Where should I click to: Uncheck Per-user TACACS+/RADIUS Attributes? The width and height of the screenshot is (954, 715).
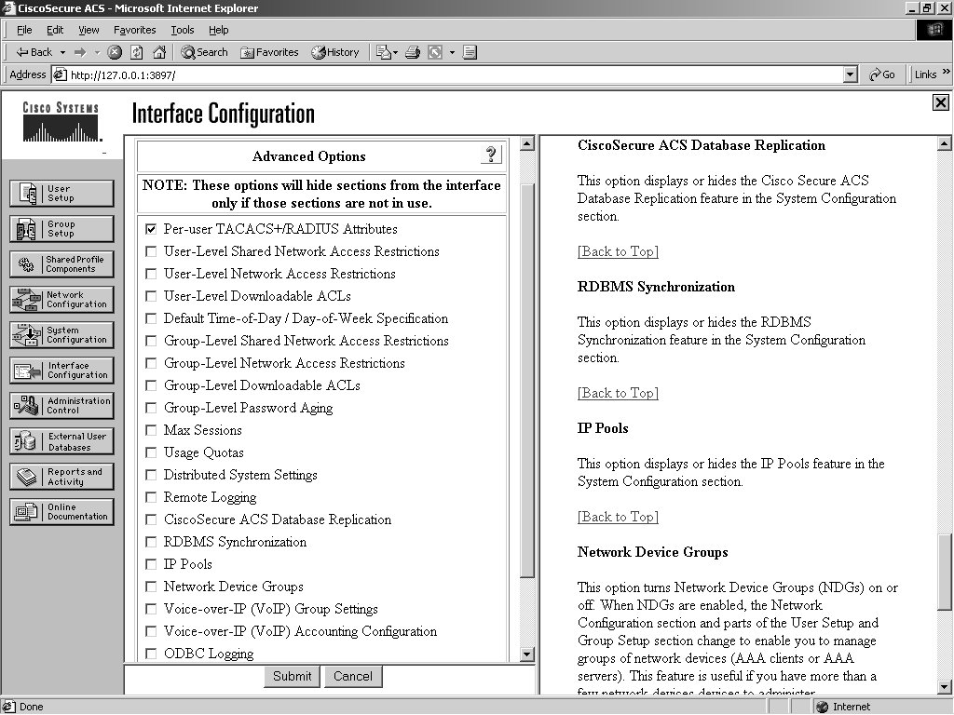(151, 229)
